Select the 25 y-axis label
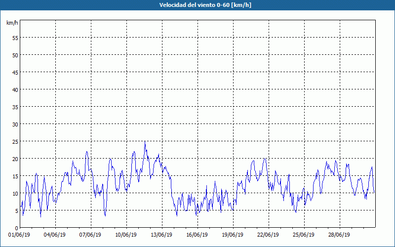Viewport: 395px width, 247px height. (15, 142)
